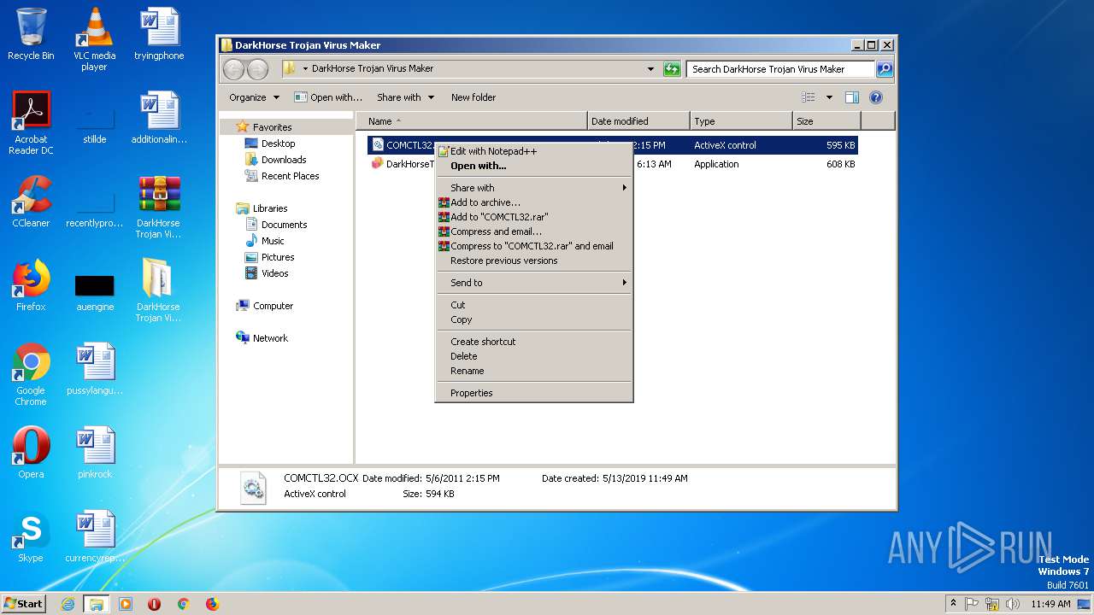Click Search DarkHorse Trojan Virus Maker field
1094x615 pixels.
pyautogui.click(x=780, y=69)
